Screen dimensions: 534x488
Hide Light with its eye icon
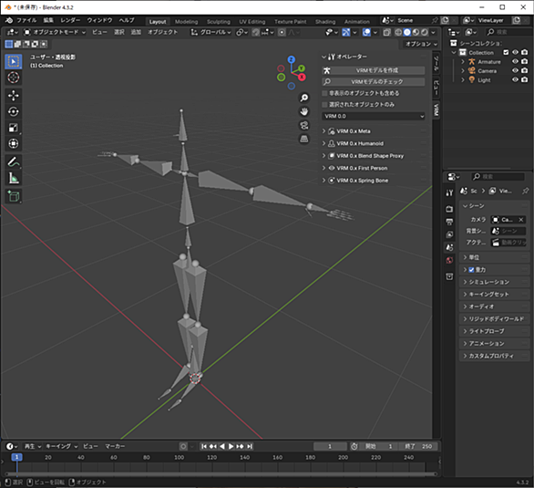point(515,79)
